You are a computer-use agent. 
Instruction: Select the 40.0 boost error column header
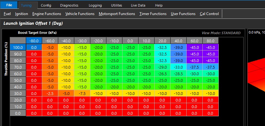coord(178,41)
